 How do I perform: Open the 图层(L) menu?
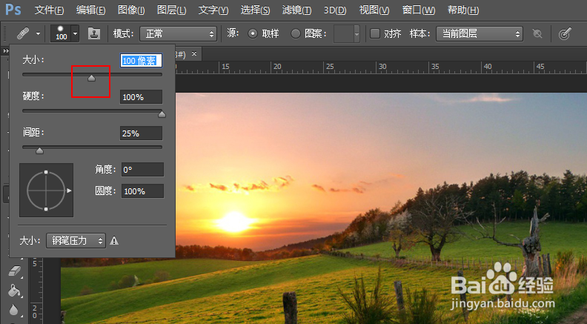pos(171,10)
